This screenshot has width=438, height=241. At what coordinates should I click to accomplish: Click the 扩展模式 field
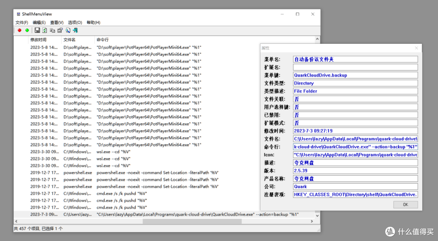click(x=355, y=123)
